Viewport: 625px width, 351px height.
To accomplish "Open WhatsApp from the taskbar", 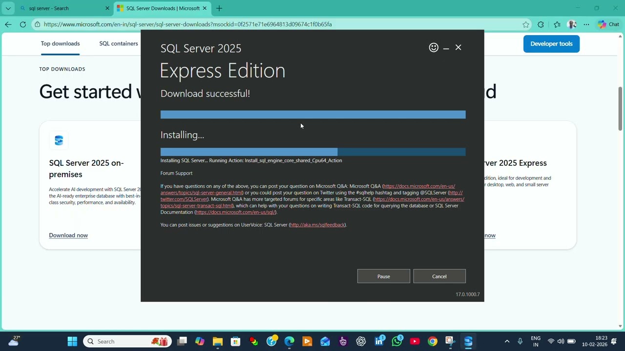I will [x=397, y=341].
